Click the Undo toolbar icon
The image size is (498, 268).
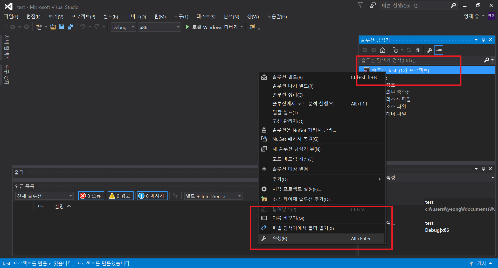click(83, 27)
